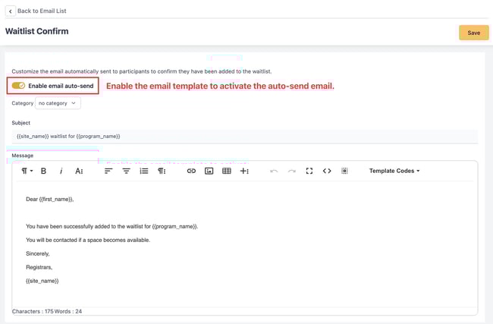Click the select all icon
The width and height of the screenshot is (493, 324).
344,171
